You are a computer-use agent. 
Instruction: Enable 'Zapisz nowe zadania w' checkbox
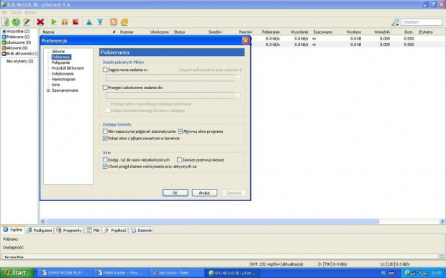pyautogui.click(x=105, y=70)
